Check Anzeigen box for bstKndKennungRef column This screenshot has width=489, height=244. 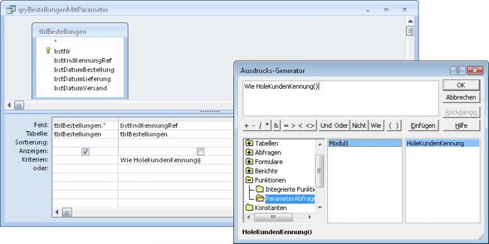click(201, 151)
